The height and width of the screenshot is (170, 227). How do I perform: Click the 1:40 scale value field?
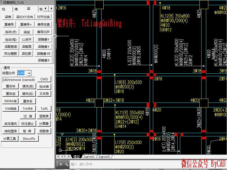tap(22, 73)
